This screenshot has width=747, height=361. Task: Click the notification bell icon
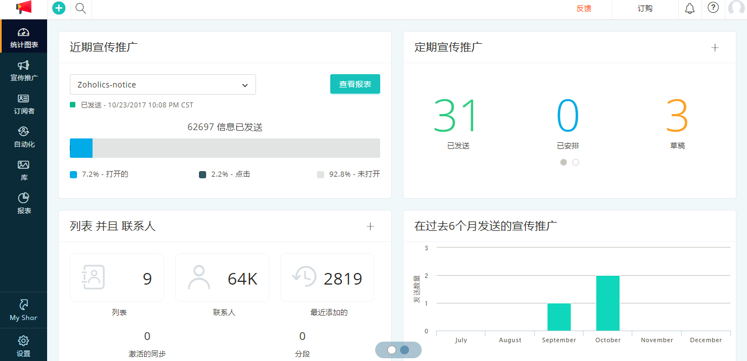pyautogui.click(x=689, y=8)
